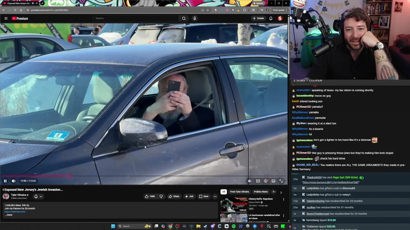Open the Gemini button in title bar
The width and height of the screenshot is (410, 230).
tap(258, 3)
